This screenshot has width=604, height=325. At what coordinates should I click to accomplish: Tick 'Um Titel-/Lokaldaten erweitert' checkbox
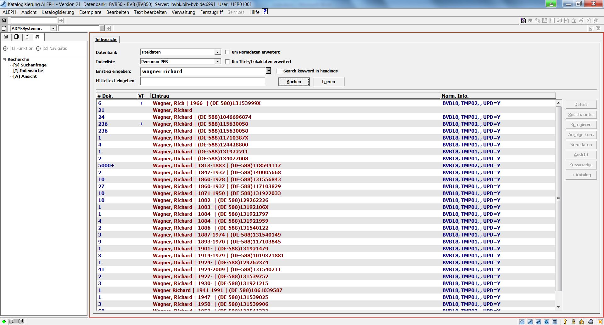pyautogui.click(x=227, y=61)
